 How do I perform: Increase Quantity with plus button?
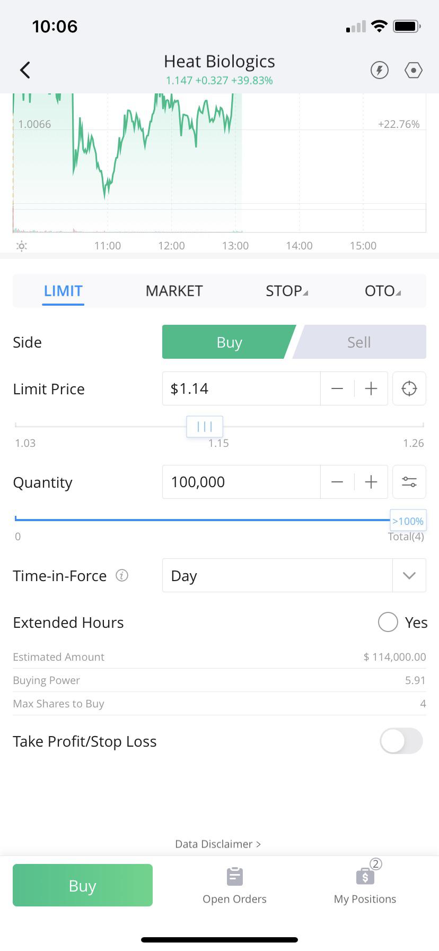click(371, 482)
